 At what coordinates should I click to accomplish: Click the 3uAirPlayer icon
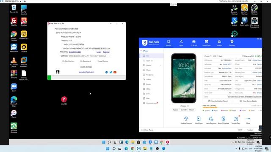point(199,120)
